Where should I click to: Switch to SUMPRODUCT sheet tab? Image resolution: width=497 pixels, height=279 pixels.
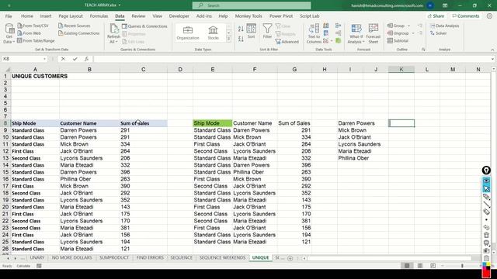[x=114, y=258]
